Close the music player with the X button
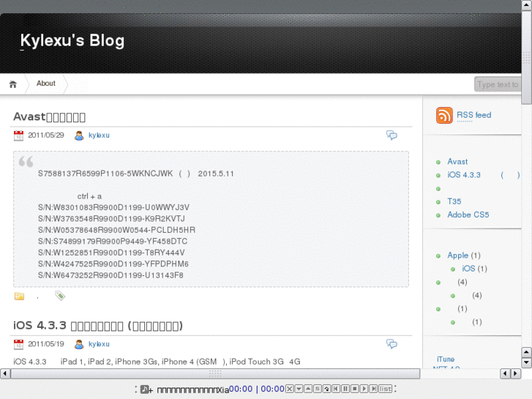The height and width of the screenshot is (399, 532). 289,389
